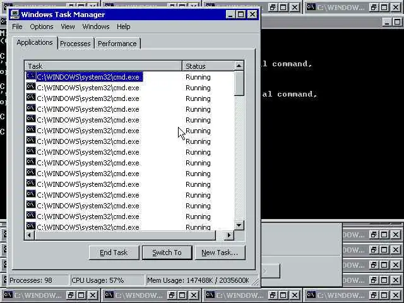Click the CPU Usage: 57% status bar entry
The height and width of the screenshot is (303, 404).
click(107, 280)
